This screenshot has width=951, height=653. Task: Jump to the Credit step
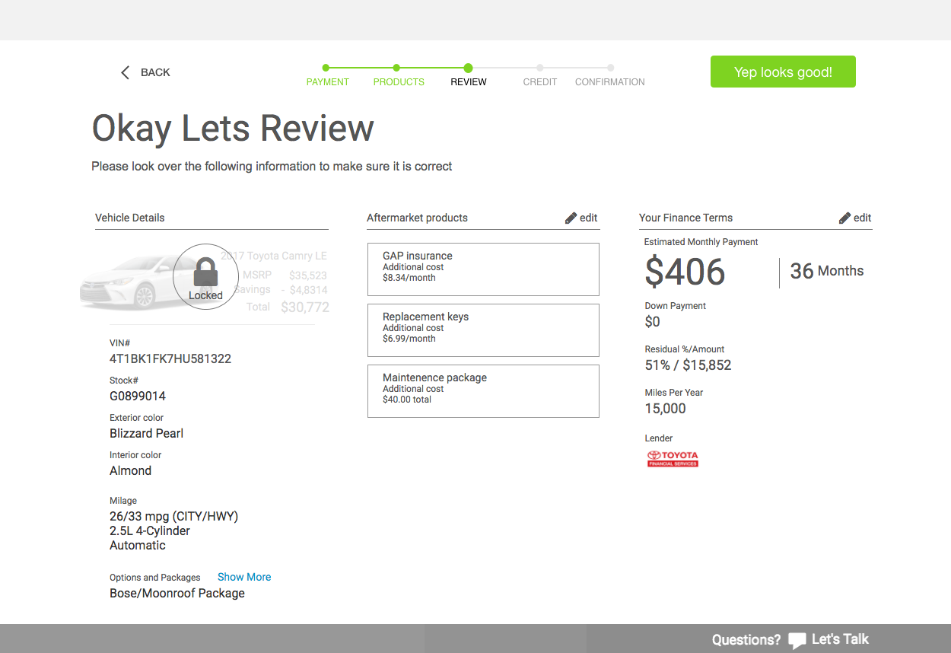540,81
